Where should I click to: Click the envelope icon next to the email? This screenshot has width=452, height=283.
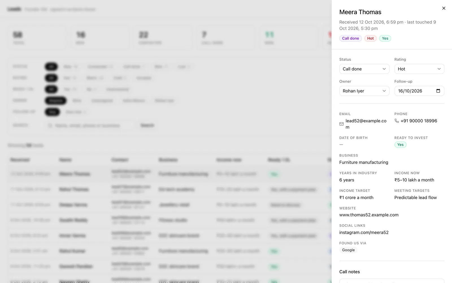click(342, 124)
